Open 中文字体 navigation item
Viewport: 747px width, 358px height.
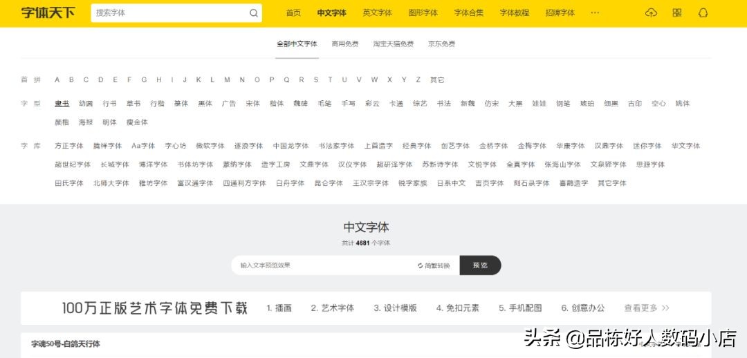click(331, 13)
